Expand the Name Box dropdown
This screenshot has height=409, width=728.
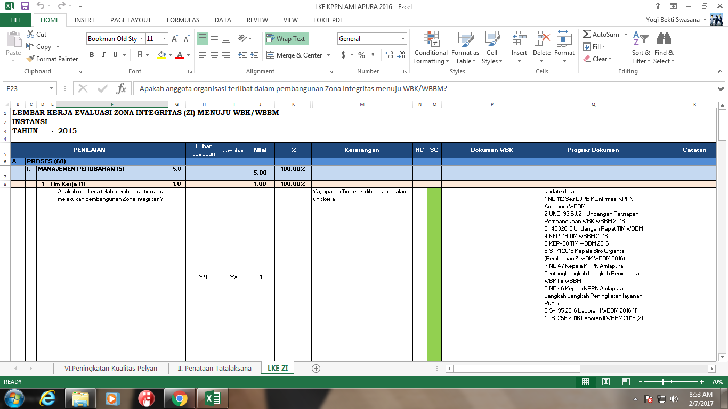pyautogui.click(x=52, y=88)
